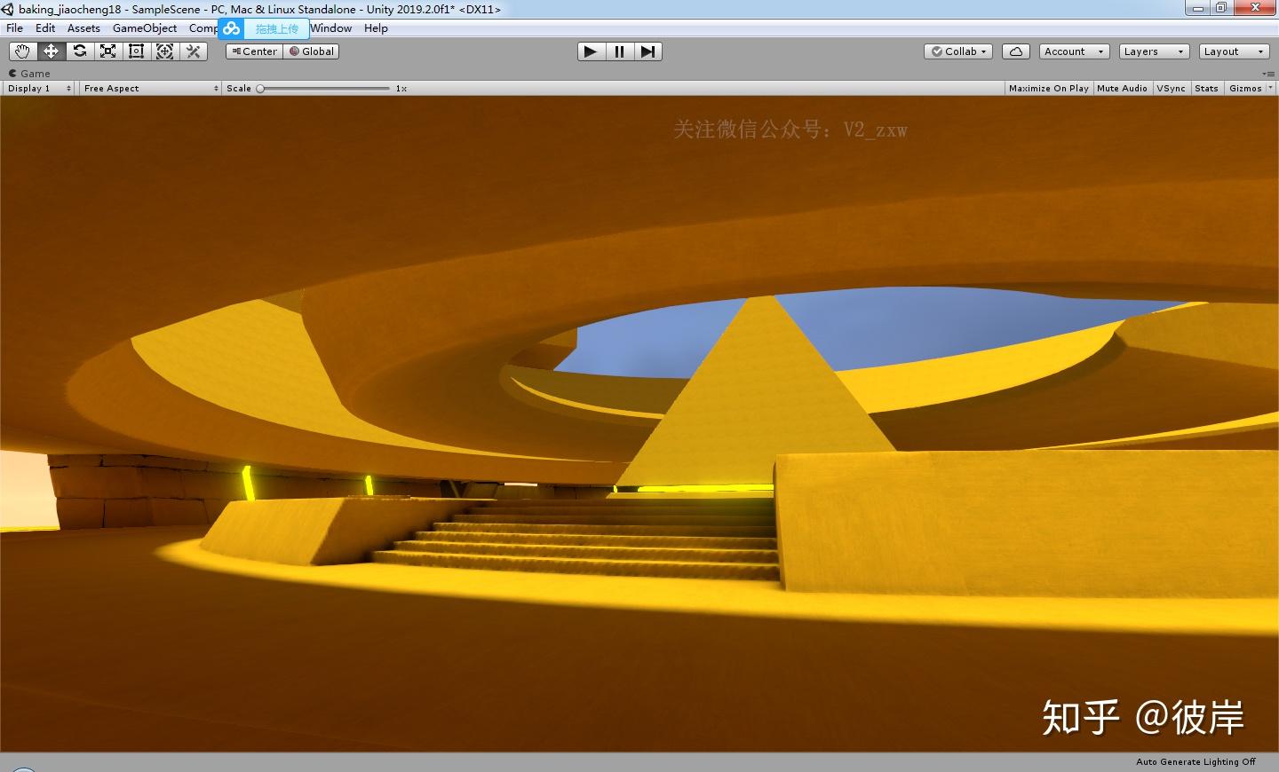Restore down the Unity window
This screenshot has height=772, width=1279.
coord(1221,8)
